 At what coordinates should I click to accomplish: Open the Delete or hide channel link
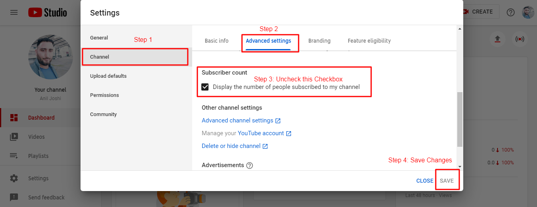(x=231, y=146)
